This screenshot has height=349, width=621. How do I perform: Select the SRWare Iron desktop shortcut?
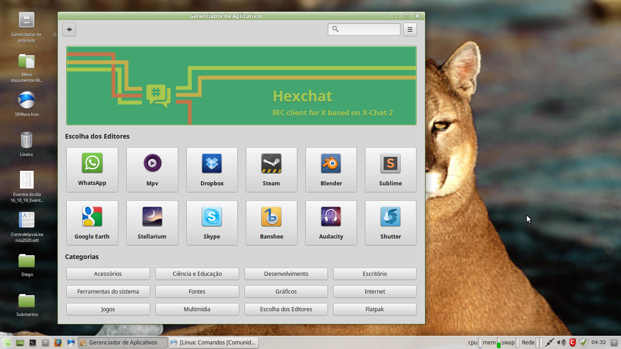27,104
